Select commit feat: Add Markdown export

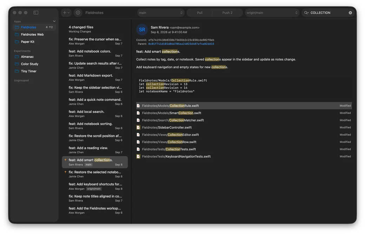click(95, 77)
